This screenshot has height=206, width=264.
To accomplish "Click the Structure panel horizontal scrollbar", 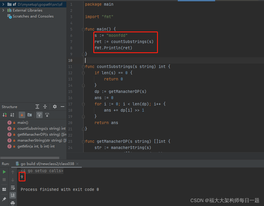I will [x=30, y=158].
